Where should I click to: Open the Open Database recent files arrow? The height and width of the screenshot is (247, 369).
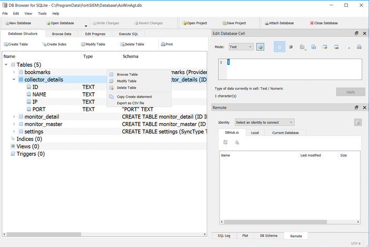point(86,24)
